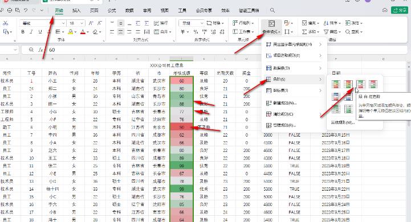Choose 管理规则(R)... Manage Rules
Image resolution: width=411 pixels, height=222 pixels.
[x=294, y=125]
